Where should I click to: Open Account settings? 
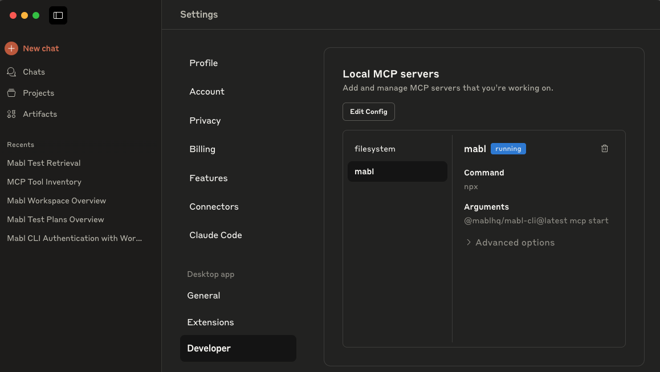206,92
